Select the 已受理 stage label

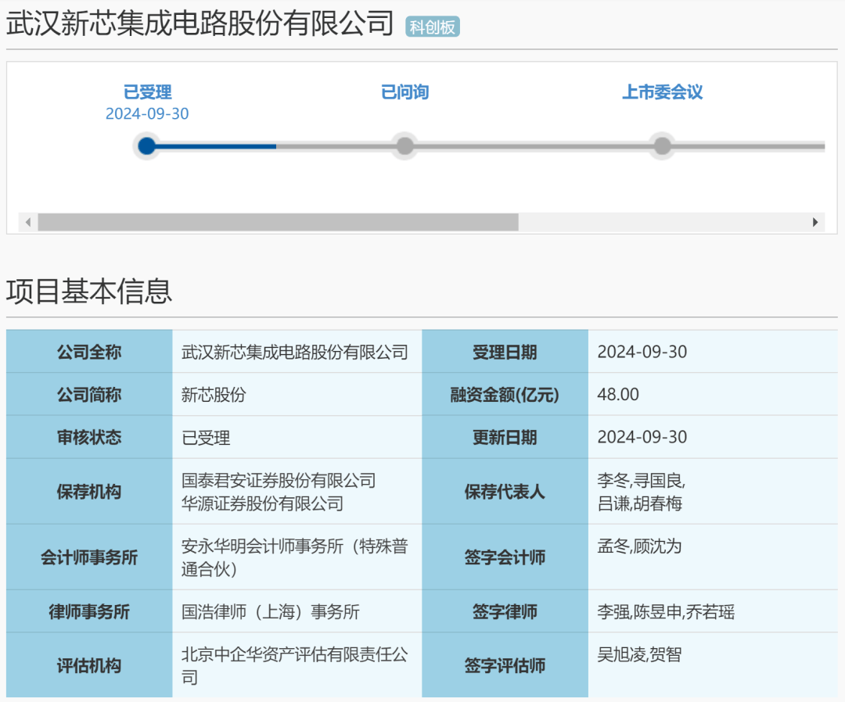[148, 92]
